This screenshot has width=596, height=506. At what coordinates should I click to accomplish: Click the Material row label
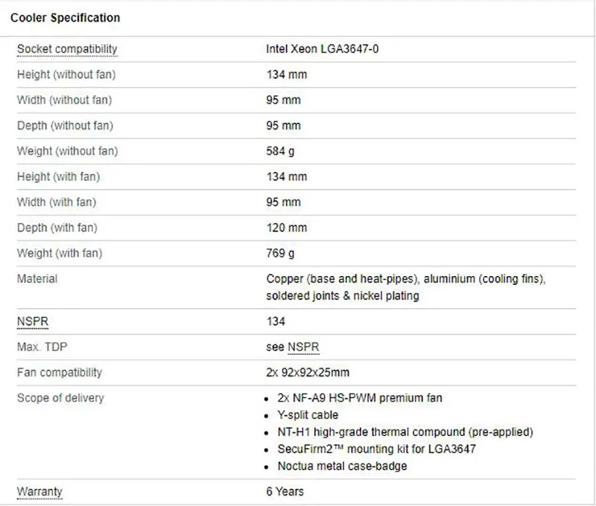coord(37,279)
